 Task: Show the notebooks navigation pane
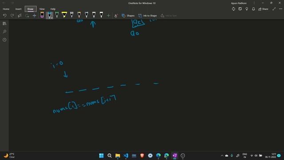(4, 24)
